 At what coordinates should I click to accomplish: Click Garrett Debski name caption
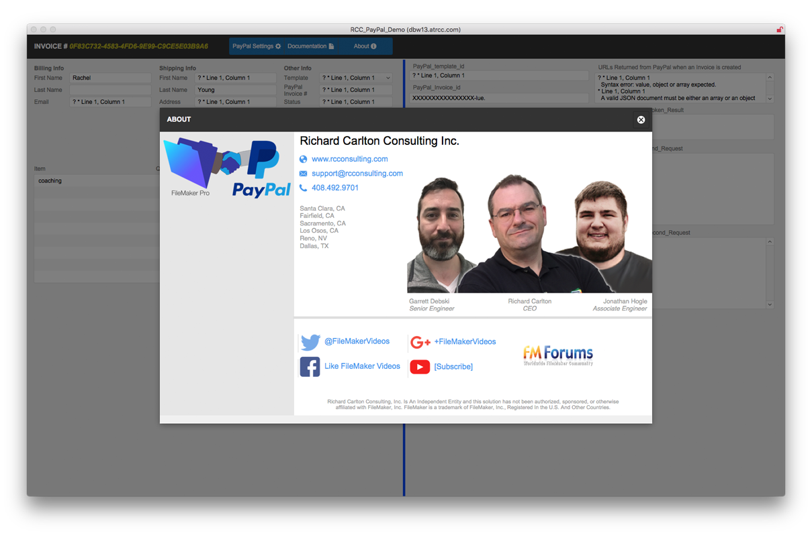coord(429,301)
